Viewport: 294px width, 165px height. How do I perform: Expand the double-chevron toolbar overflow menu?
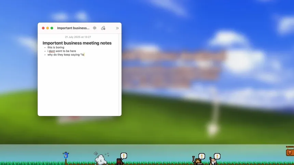(117, 28)
